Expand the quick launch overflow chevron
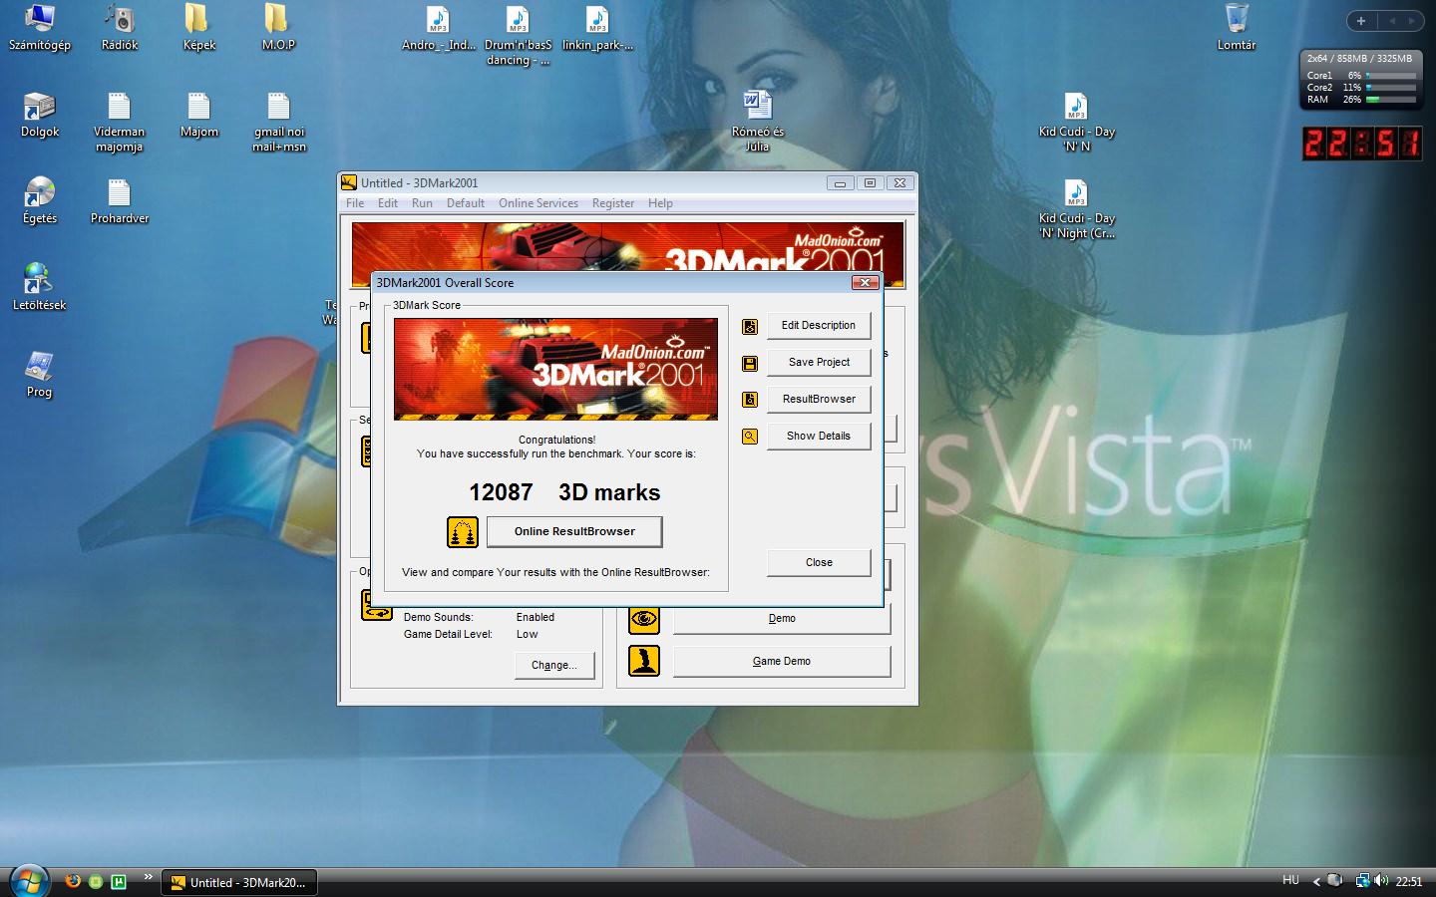Screen dimensions: 1436x897 148,877
